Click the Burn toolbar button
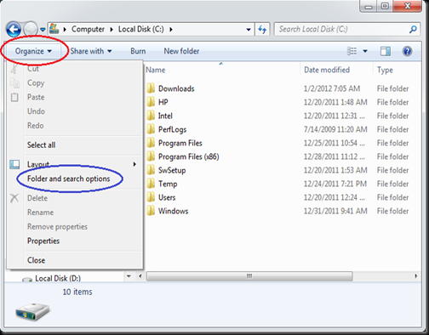Viewport: 429px width, 335px height. [138, 51]
